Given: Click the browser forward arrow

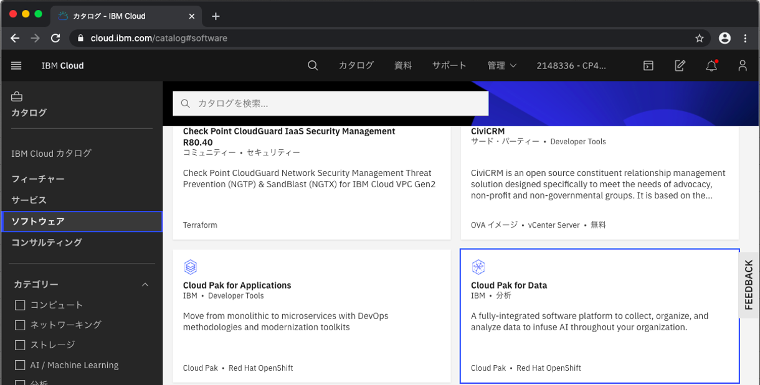Looking at the screenshot, I should (x=36, y=38).
